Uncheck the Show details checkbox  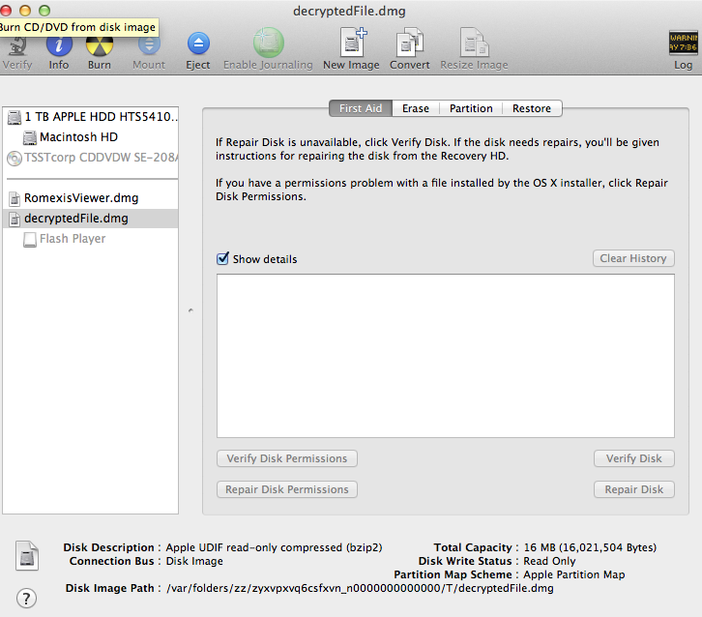[x=222, y=258]
